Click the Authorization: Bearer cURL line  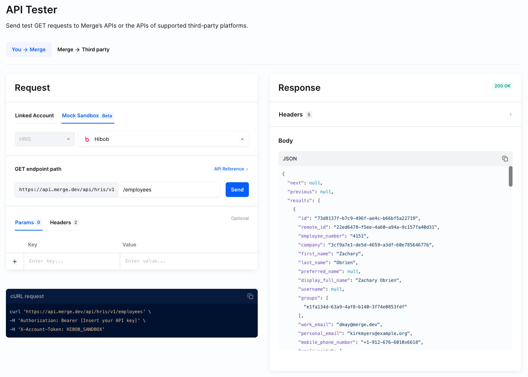[77, 321]
